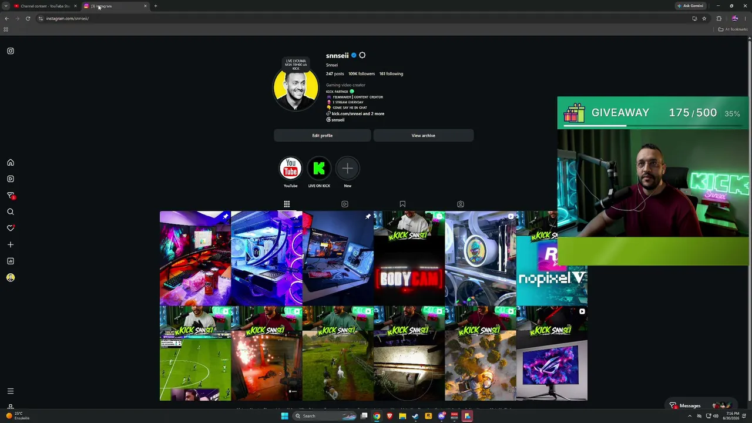Image resolution: width=752 pixels, height=423 pixels.
Task: Open the weather widget in the taskbar
Action: coord(18,416)
